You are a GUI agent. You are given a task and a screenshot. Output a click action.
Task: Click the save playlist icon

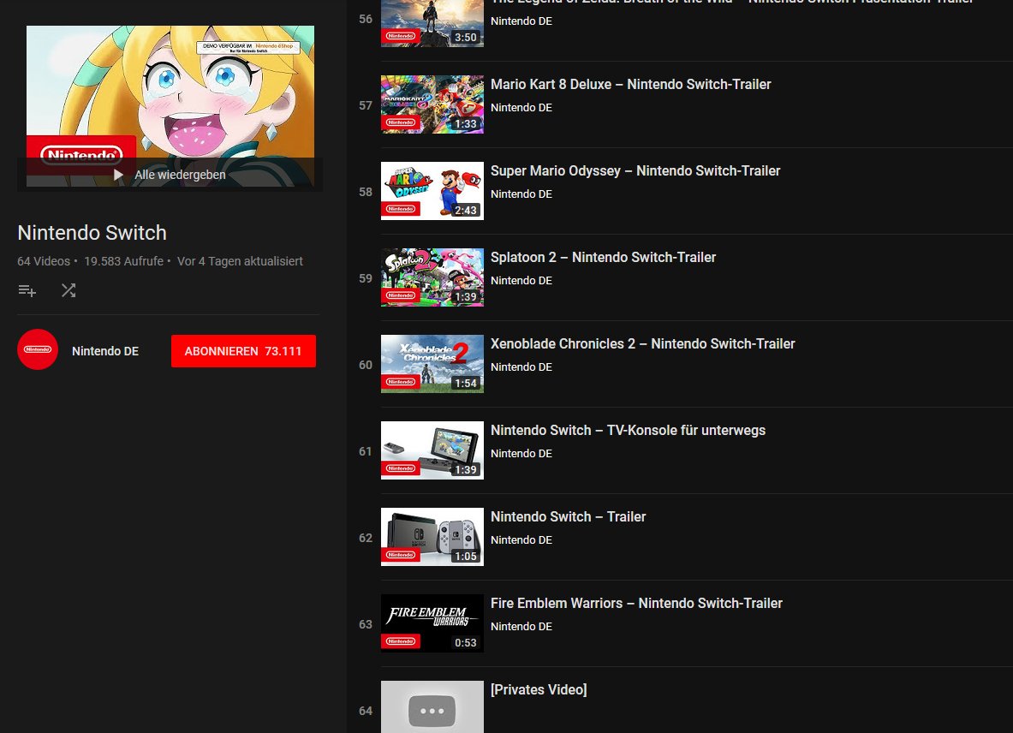tap(27, 290)
